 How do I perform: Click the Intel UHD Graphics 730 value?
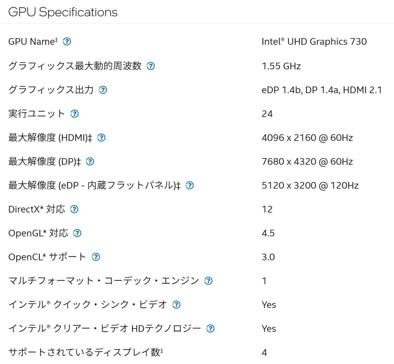(x=314, y=41)
